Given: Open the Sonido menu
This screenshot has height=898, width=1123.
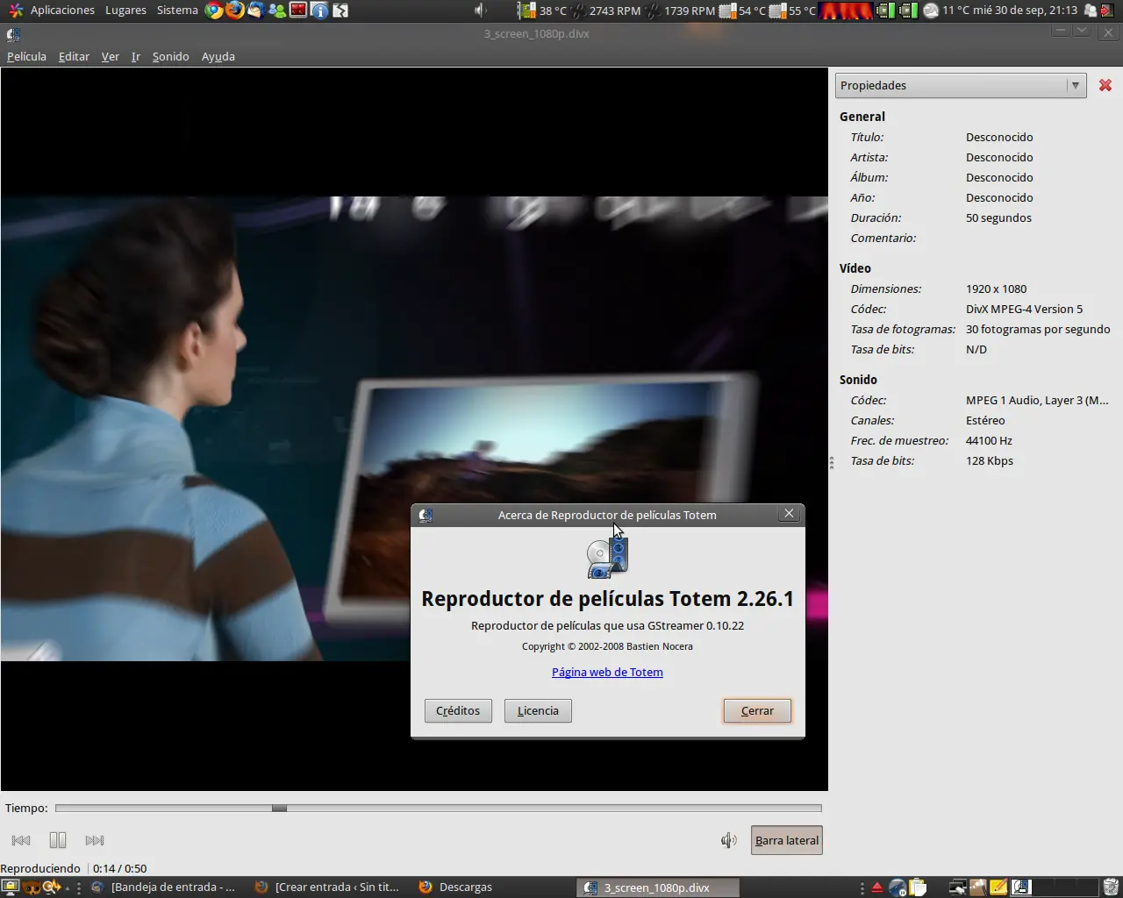Looking at the screenshot, I should pos(170,56).
